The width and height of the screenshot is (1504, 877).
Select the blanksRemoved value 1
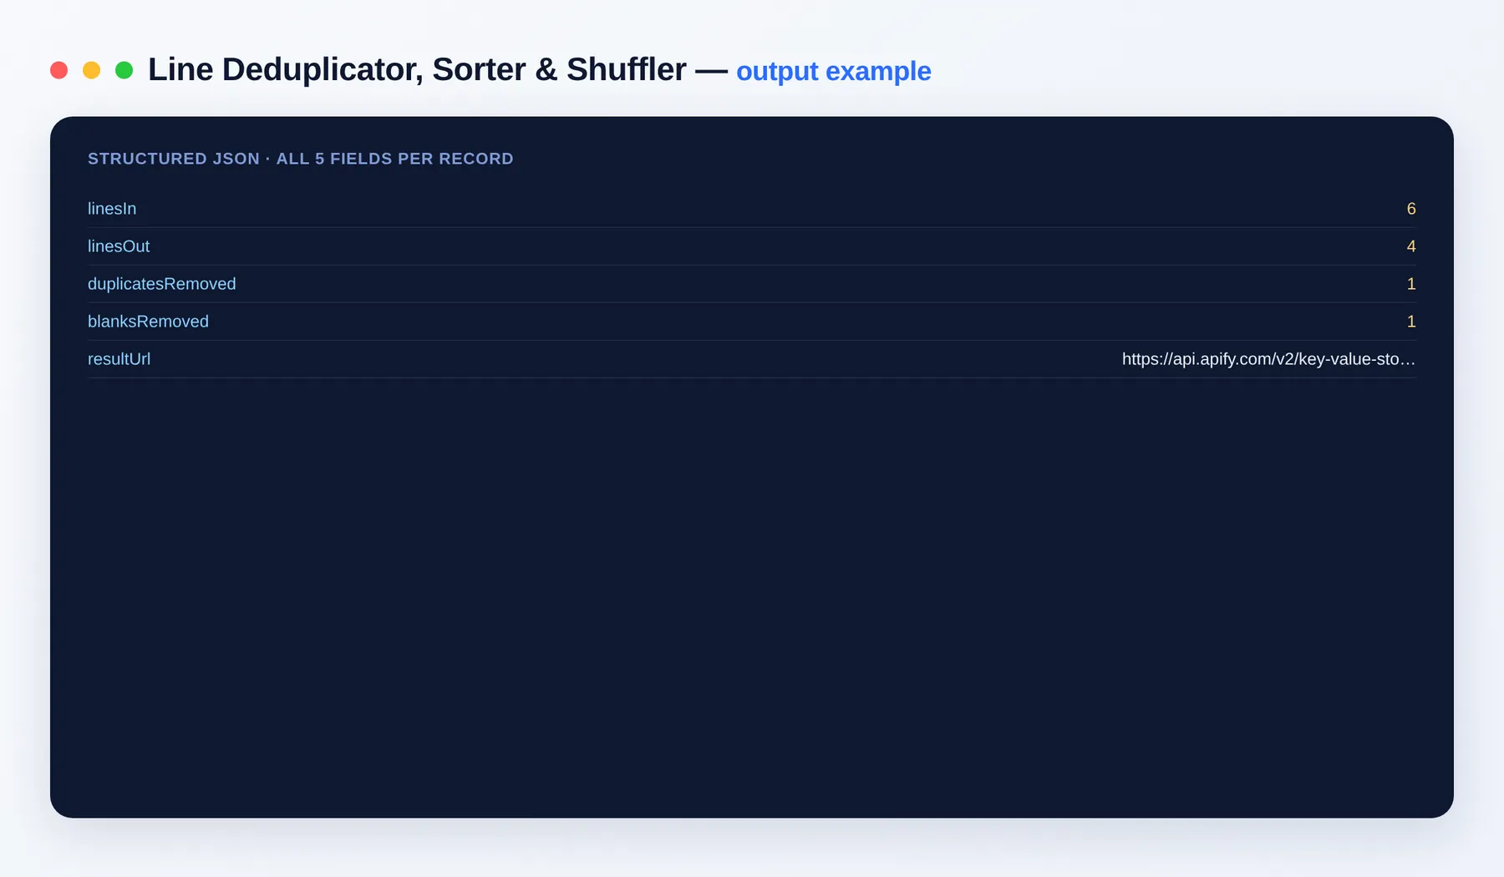coord(1410,322)
